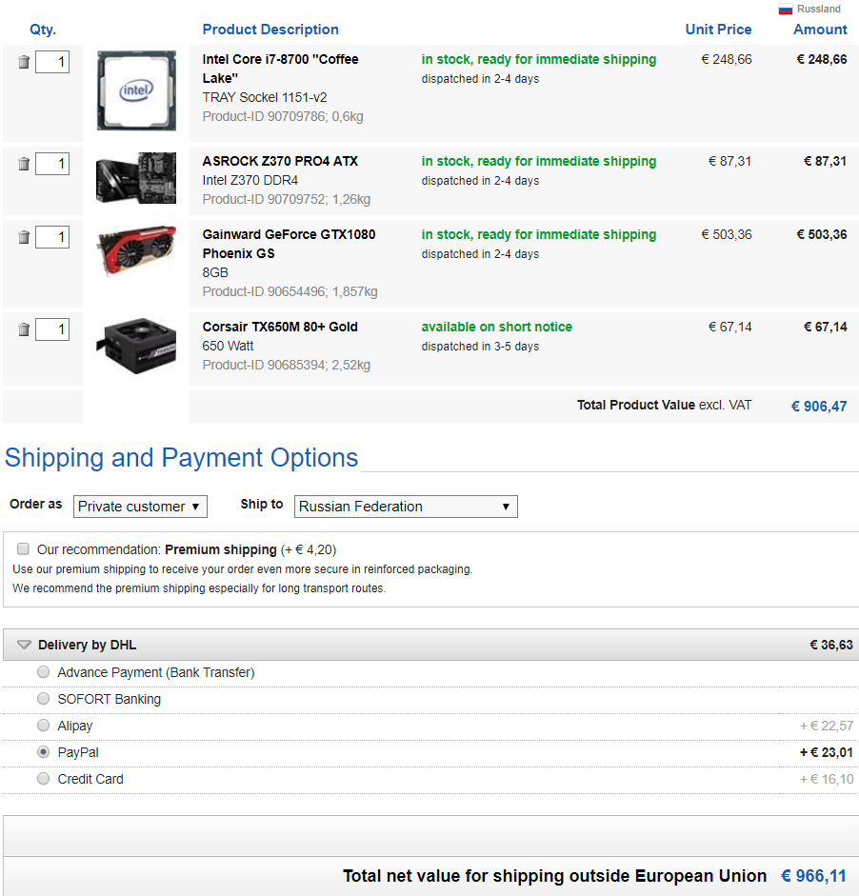Viewport: 859px width, 896px height.
Task: Click trash icon for Gainward GeForce GTX1080
Action: [x=24, y=237]
